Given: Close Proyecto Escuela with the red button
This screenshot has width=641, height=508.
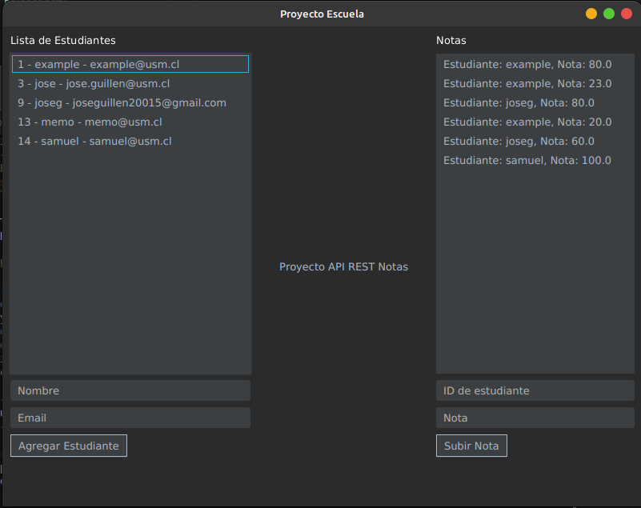Looking at the screenshot, I should point(627,14).
